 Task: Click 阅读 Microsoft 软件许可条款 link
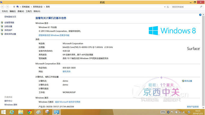click(68, 102)
